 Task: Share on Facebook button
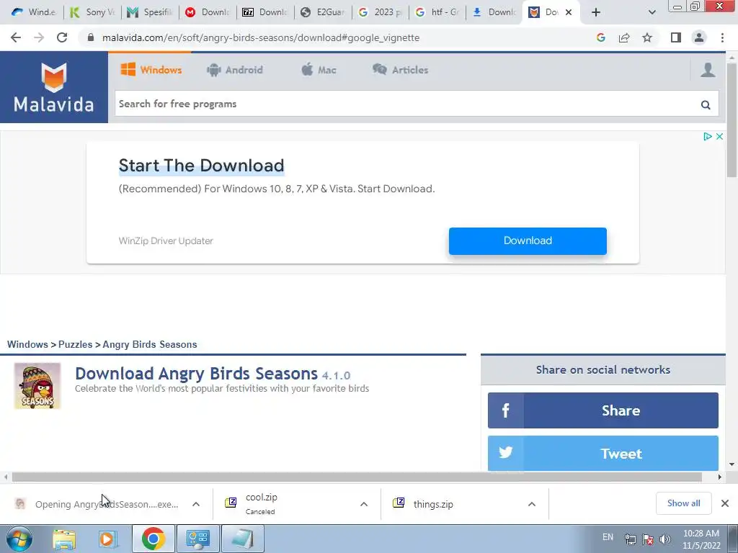click(x=603, y=410)
